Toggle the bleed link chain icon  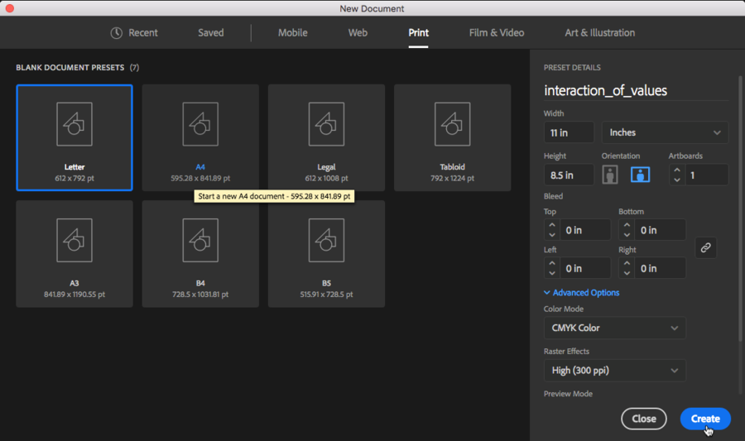pos(705,247)
